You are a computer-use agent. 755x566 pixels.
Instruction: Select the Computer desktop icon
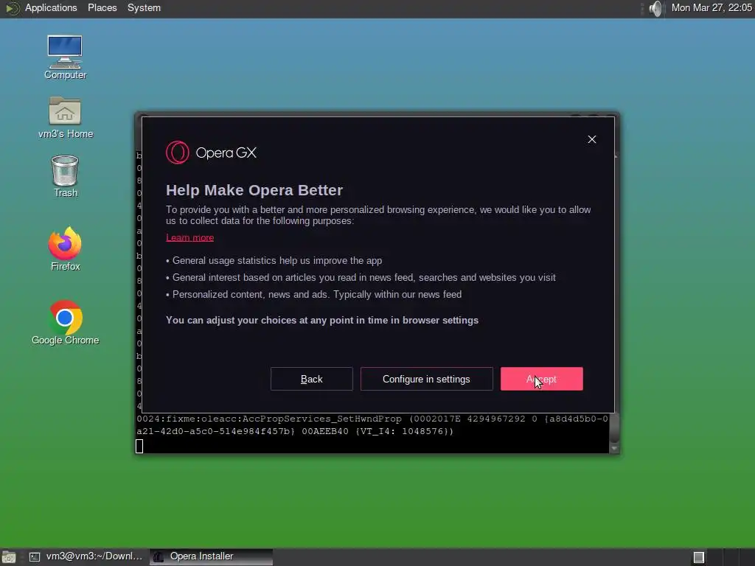(x=65, y=57)
